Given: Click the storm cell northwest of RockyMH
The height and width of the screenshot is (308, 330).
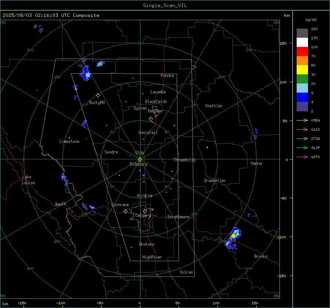Looking at the screenshot, I should (86, 73).
